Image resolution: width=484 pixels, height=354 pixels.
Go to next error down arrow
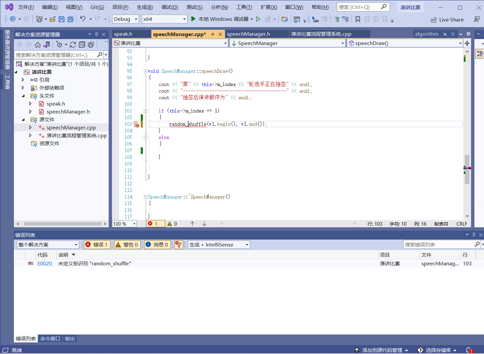click(x=204, y=224)
